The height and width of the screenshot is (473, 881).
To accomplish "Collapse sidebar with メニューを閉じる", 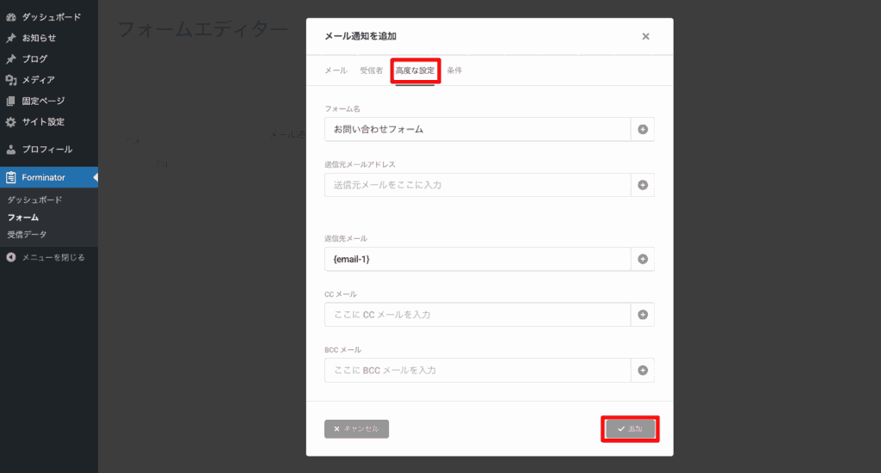I will [52, 256].
